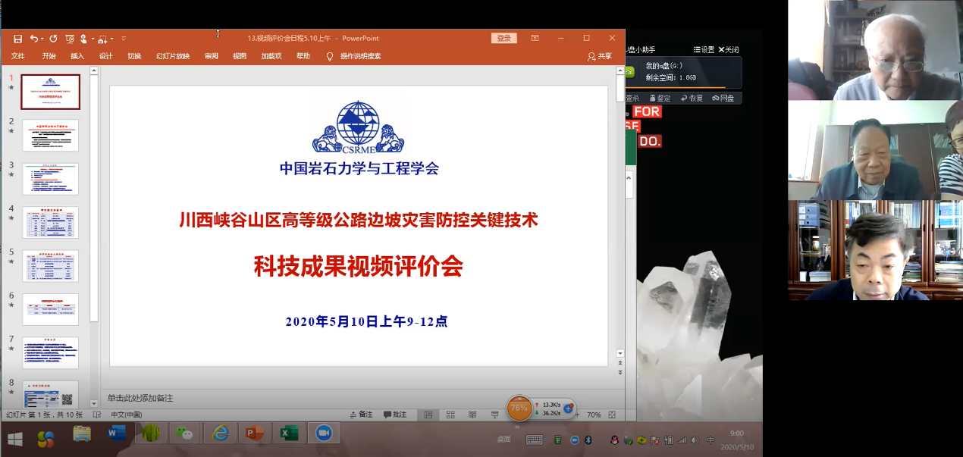The height and width of the screenshot is (457, 963).
Task: Open Ribbon Display Options button
Action: coord(535,38)
